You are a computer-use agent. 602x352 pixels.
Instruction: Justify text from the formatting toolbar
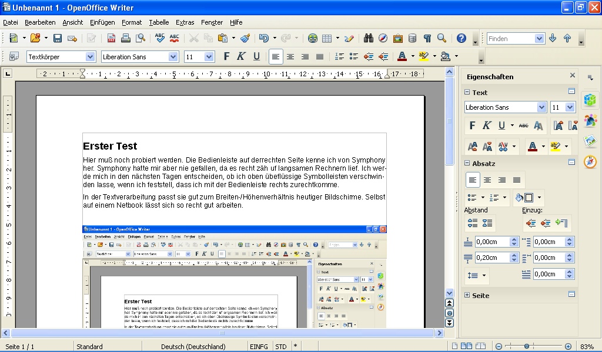click(x=319, y=57)
